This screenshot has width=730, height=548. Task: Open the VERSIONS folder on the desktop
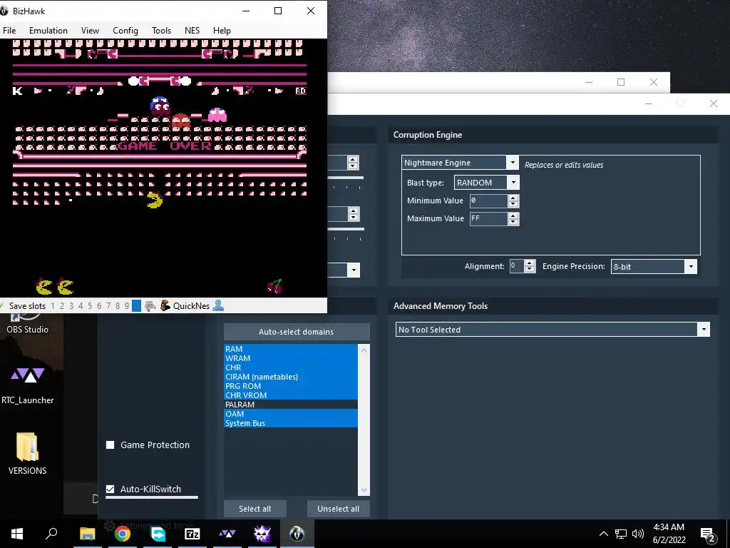click(28, 453)
